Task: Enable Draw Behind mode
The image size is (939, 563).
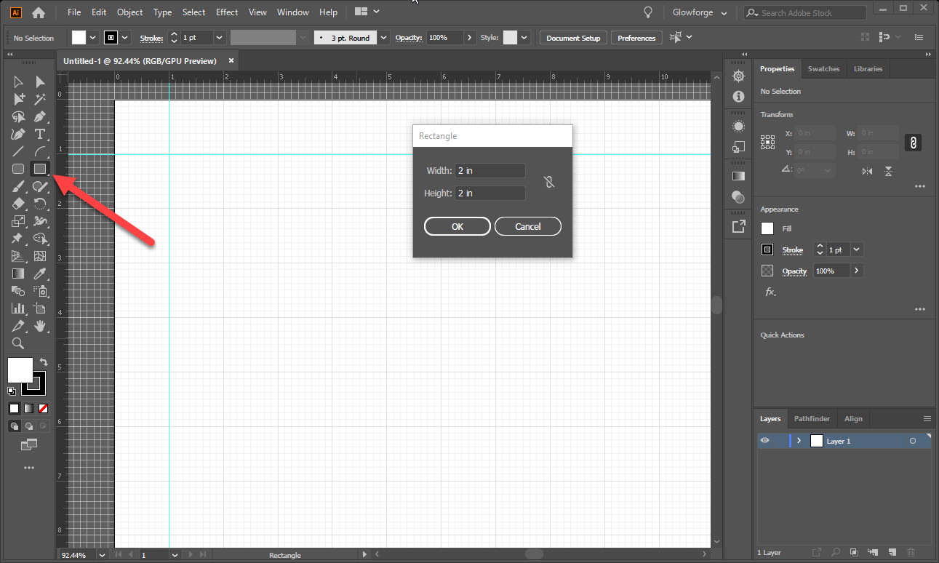Action: click(x=29, y=426)
